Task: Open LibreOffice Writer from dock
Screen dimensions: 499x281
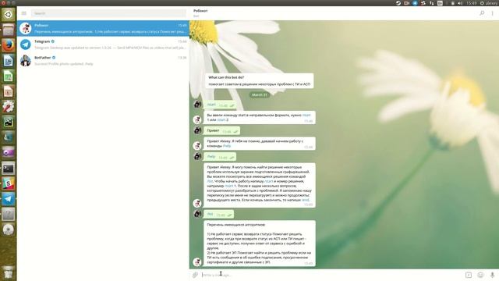Action: coord(9,61)
